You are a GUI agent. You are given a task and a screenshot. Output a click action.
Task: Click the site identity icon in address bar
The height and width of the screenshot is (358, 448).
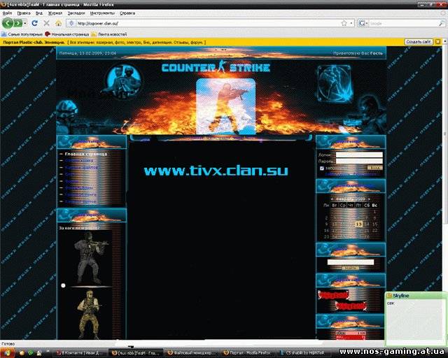tap(71, 23)
